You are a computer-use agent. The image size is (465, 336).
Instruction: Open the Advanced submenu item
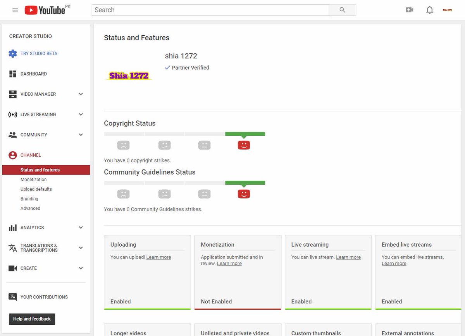[30, 209]
